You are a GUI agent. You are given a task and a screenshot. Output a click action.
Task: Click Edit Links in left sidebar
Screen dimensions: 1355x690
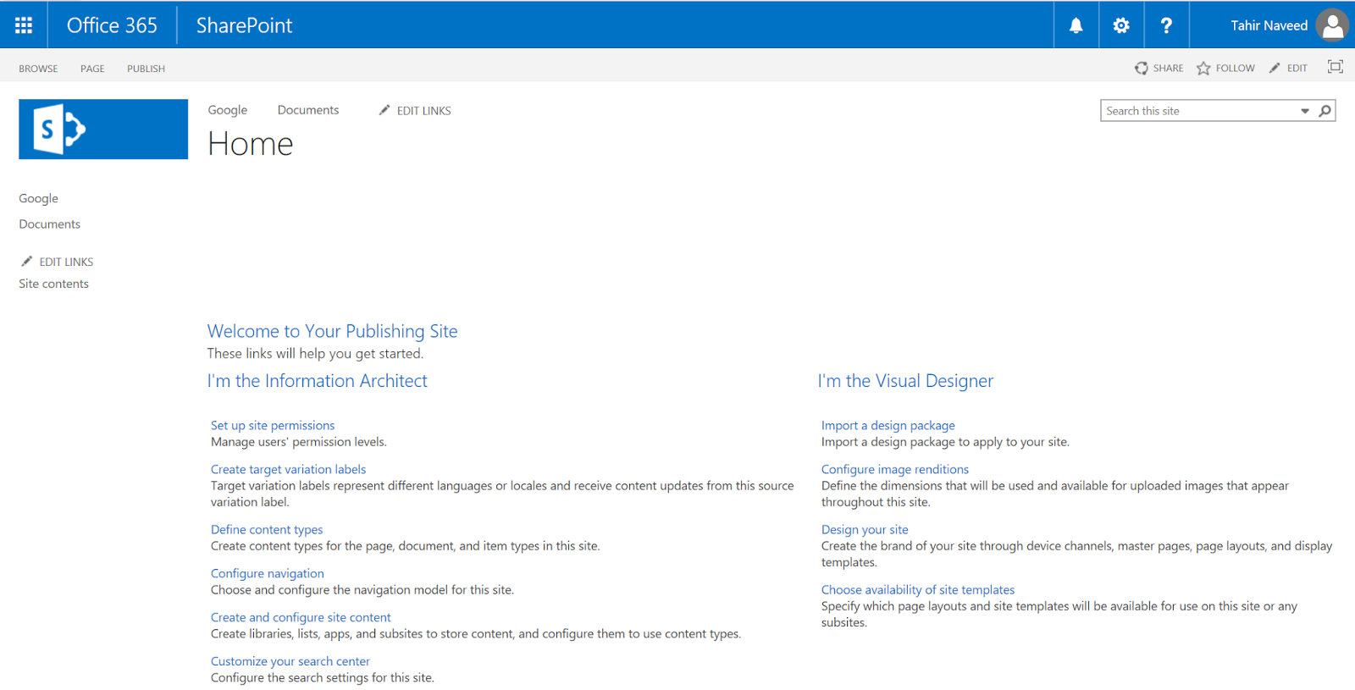58,262
